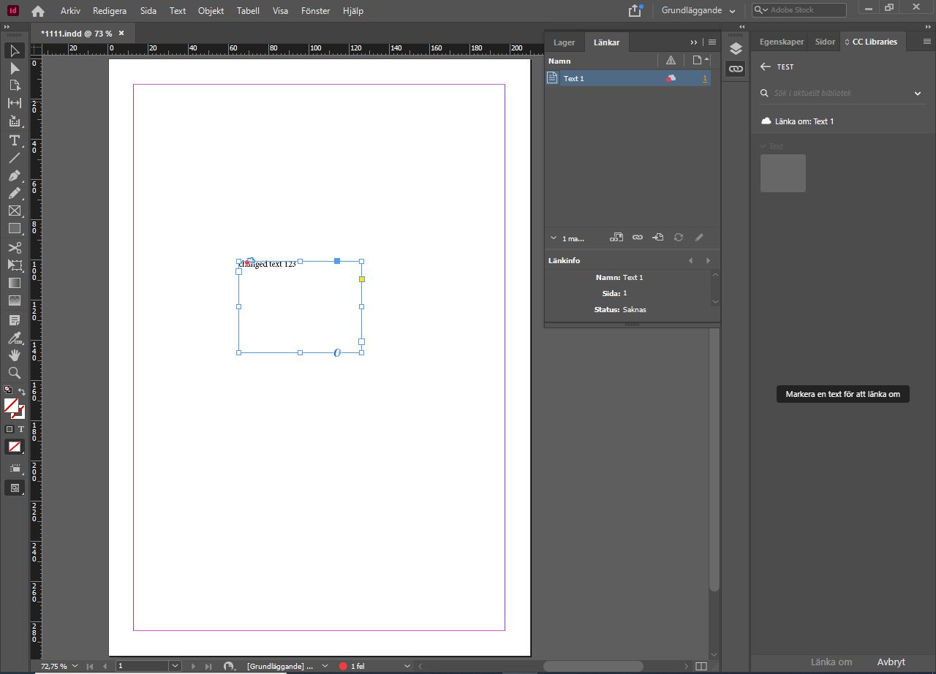
Task: Choose the Rectangle frame tool
Action: coord(14,211)
